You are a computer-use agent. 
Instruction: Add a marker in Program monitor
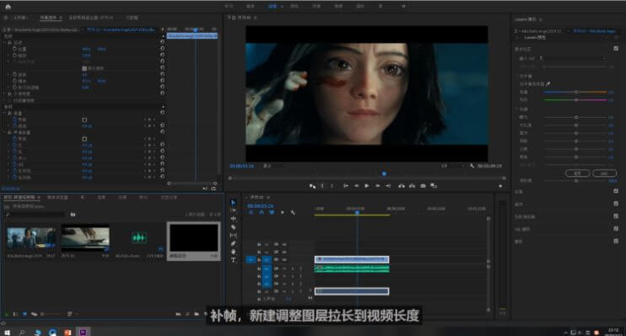click(312, 186)
